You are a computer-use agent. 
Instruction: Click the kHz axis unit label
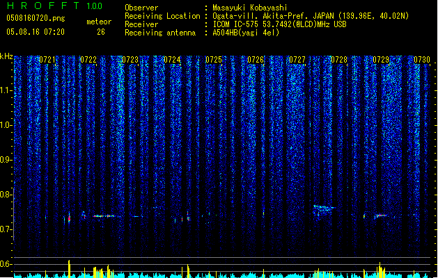coord(6,56)
